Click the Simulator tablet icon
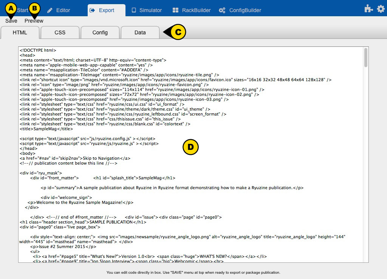 tap(134, 10)
